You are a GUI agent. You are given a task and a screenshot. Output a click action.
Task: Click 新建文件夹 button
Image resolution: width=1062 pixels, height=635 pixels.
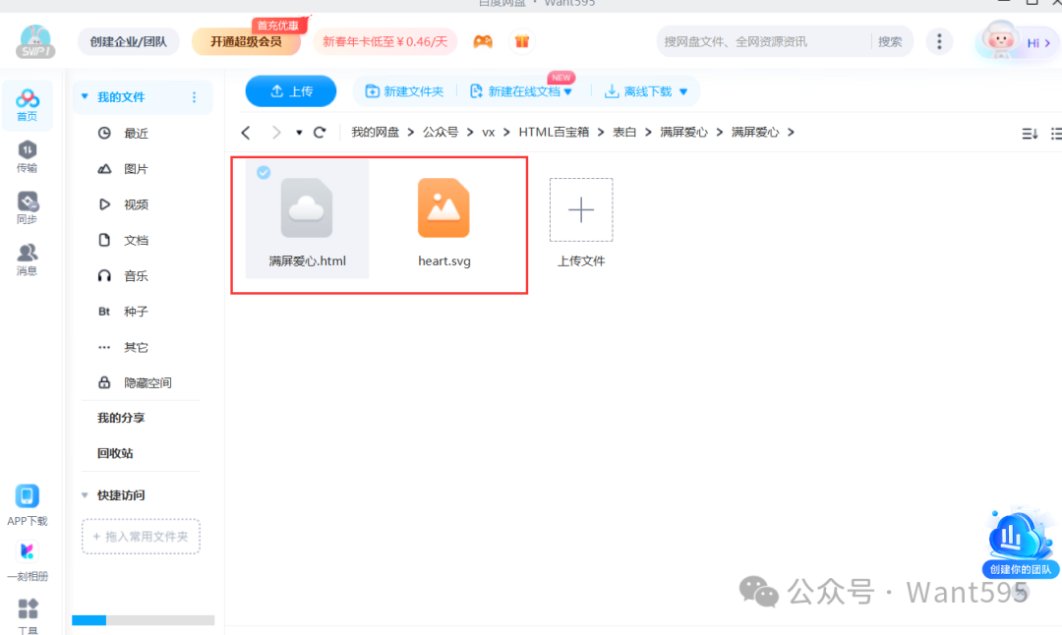404,91
